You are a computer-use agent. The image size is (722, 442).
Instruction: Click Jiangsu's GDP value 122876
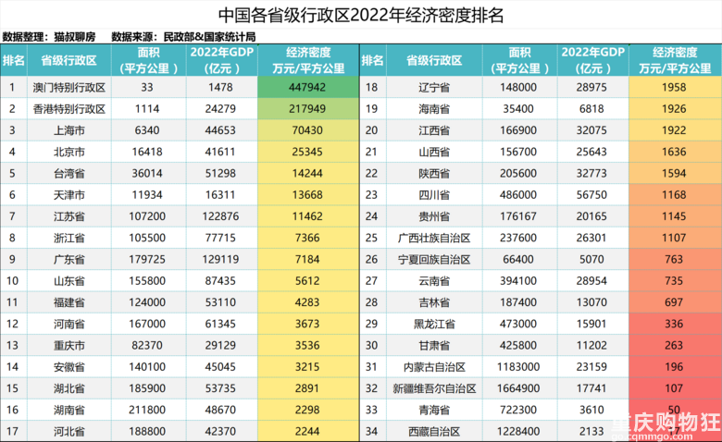(221, 216)
